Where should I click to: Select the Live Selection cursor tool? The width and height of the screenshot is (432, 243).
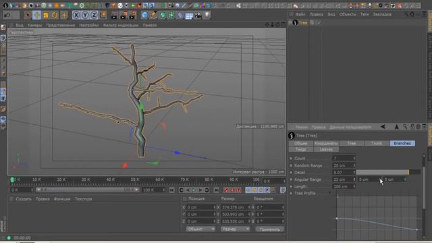28,15
